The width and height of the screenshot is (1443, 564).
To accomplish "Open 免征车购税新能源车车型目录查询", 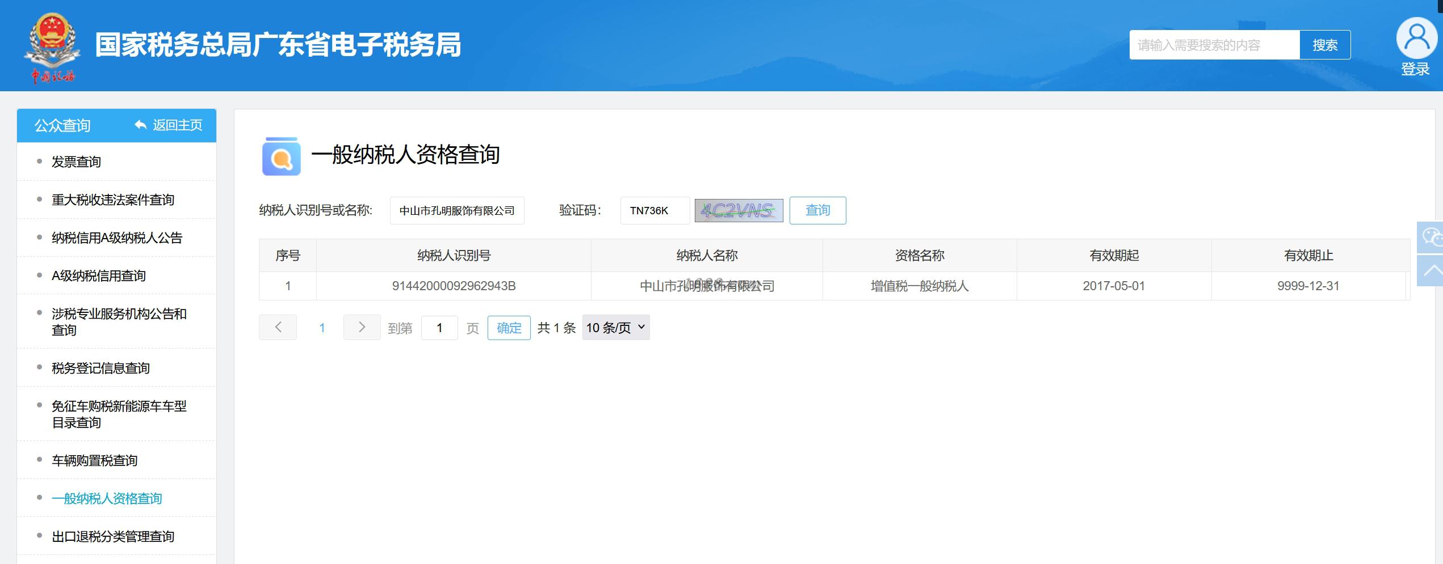I will click(119, 414).
